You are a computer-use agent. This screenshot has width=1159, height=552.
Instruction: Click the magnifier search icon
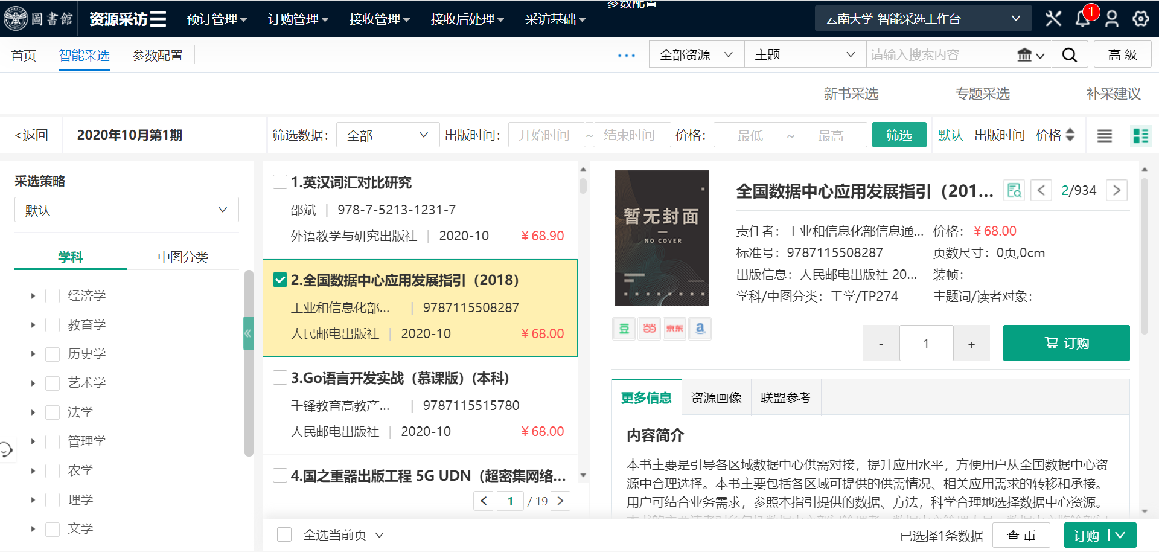[x=1069, y=55]
